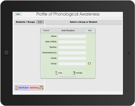
Task: Click Add Student at bottom left
Action: click(x=22, y=88)
